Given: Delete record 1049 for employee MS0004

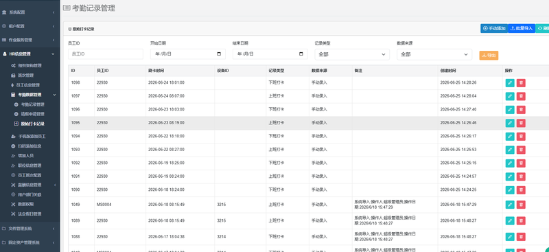Looking at the screenshot, I should 521,205.
